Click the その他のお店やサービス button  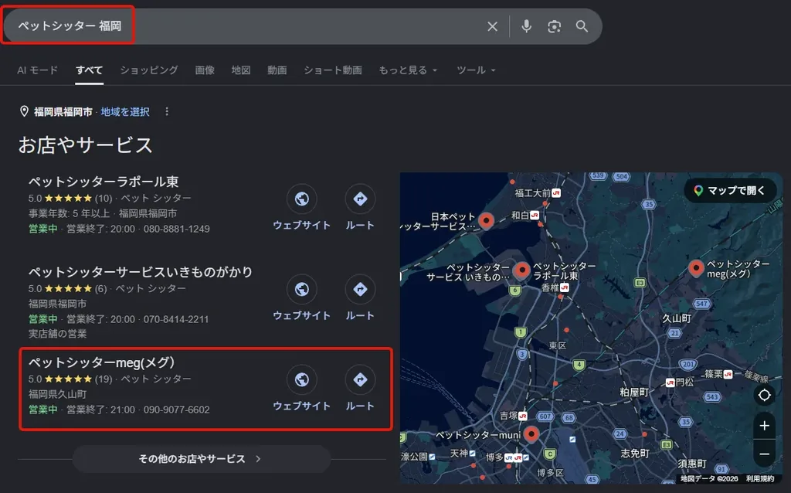point(202,459)
